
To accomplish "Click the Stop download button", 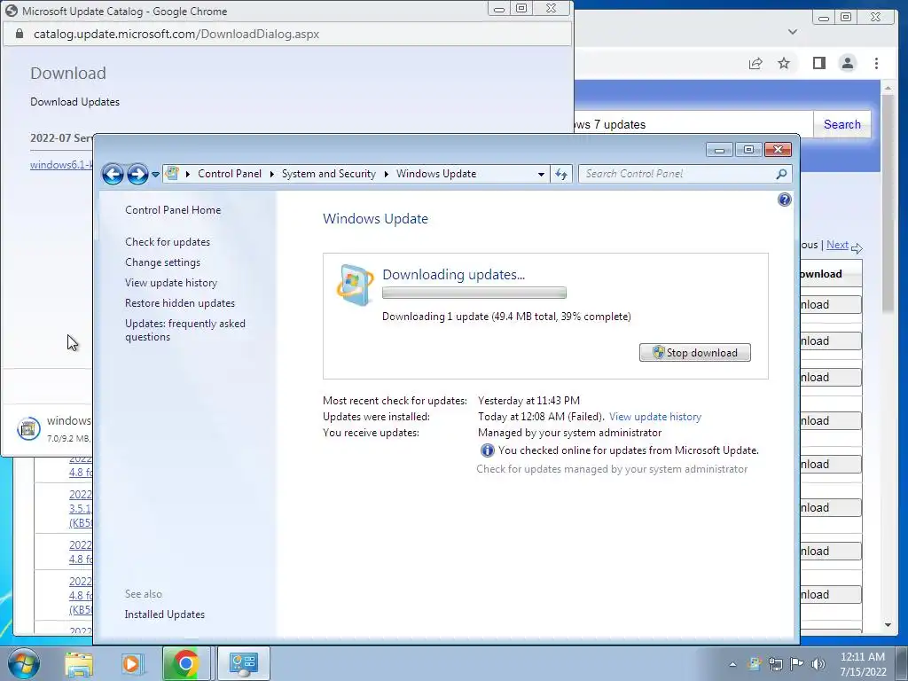I will click(695, 353).
